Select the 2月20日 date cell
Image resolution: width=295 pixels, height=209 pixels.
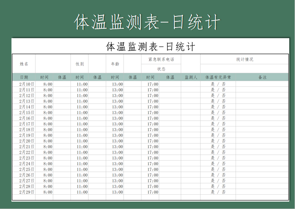coord(24,141)
